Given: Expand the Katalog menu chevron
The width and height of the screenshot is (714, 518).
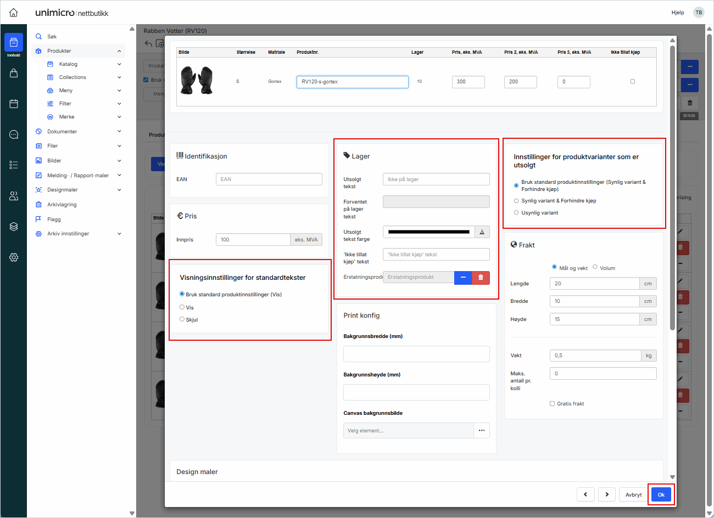Looking at the screenshot, I should point(119,64).
